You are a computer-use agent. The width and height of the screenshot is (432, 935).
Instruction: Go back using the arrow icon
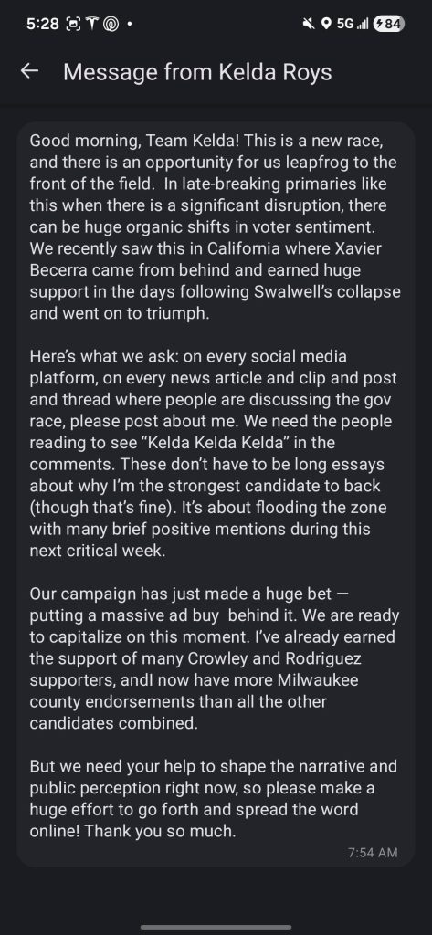tap(29, 71)
